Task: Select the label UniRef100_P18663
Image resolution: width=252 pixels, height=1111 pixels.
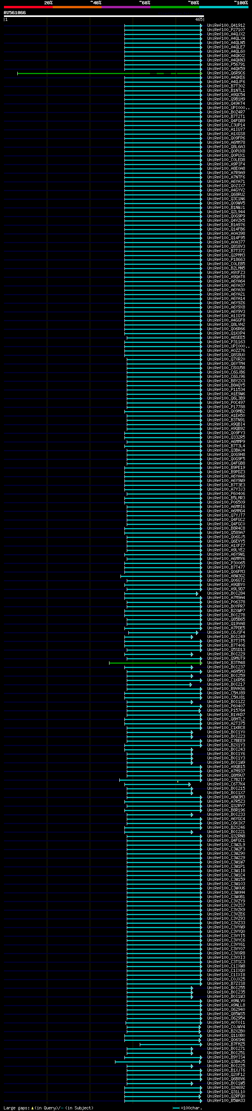Action: (226, 260)
